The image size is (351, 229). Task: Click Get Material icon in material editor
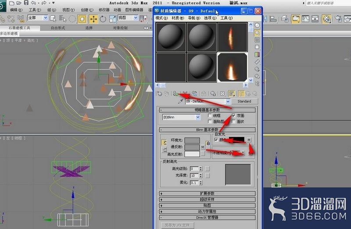[160, 94]
